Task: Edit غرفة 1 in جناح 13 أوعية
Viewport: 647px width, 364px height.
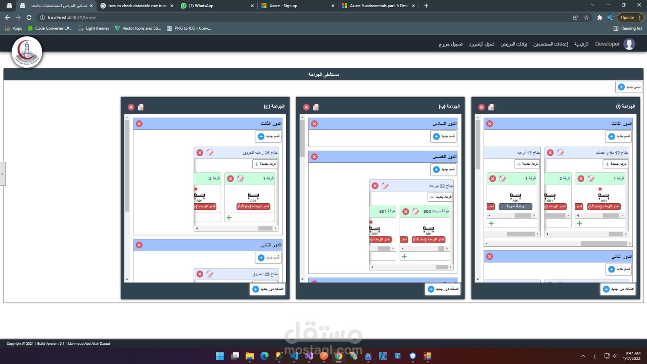Action: (x=502, y=178)
